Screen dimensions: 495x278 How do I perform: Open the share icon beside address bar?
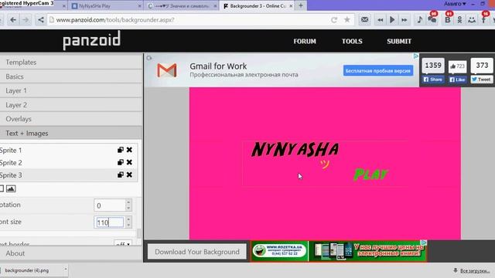(41, 20)
